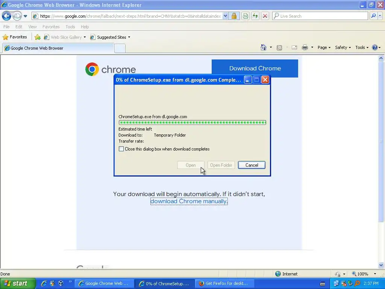Open the search provider dropdown arrow
This screenshot has width=385, height=289.
380,16
